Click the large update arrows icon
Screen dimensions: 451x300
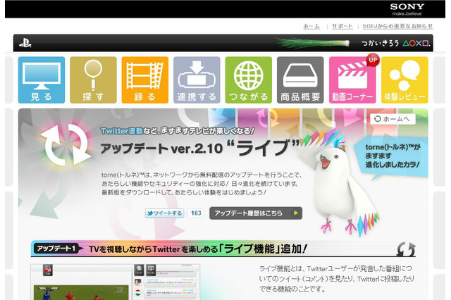[66, 145]
